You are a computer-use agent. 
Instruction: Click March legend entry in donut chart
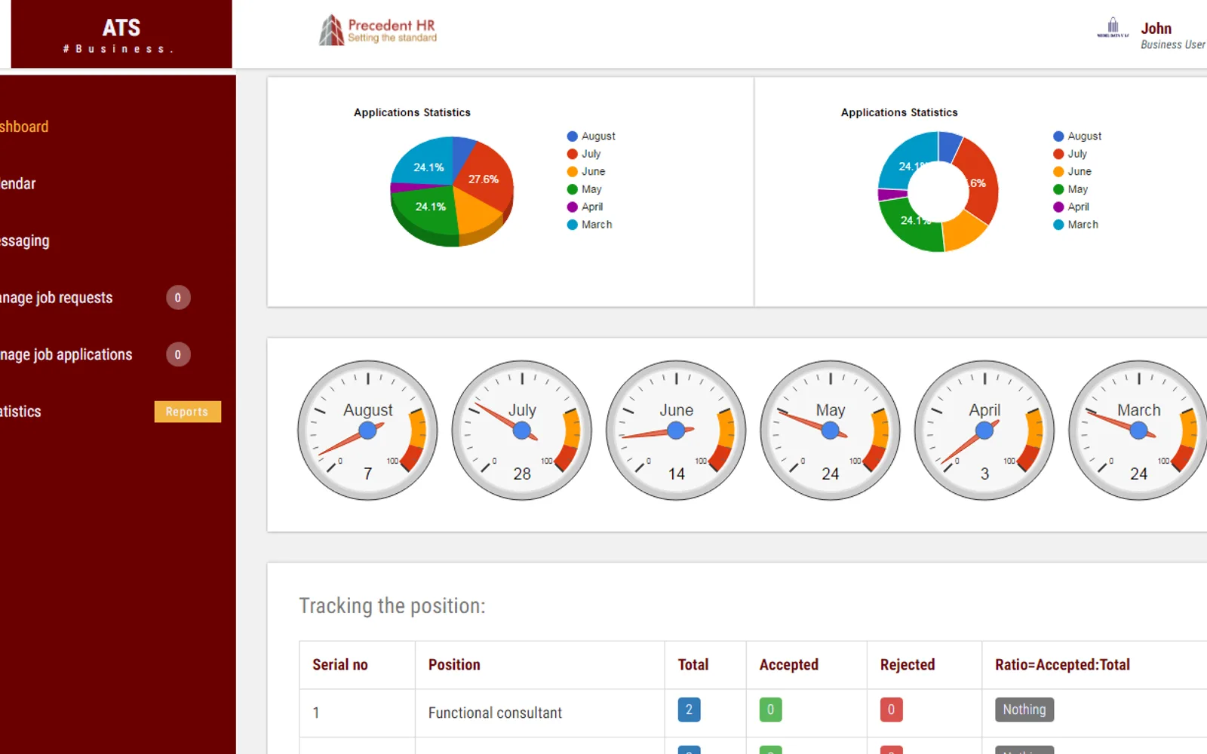[x=1076, y=225]
